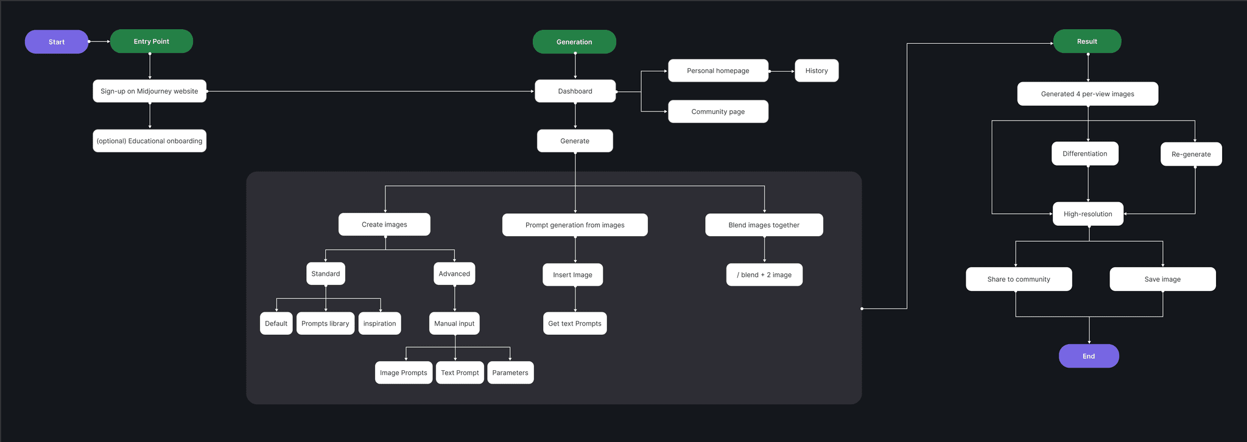The image size is (1247, 442).
Task: Click the green Generation header node
Action: [x=574, y=42]
